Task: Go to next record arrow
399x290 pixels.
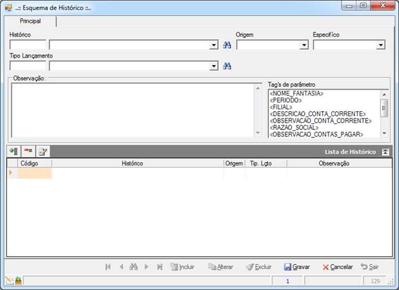Action: [146, 266]
